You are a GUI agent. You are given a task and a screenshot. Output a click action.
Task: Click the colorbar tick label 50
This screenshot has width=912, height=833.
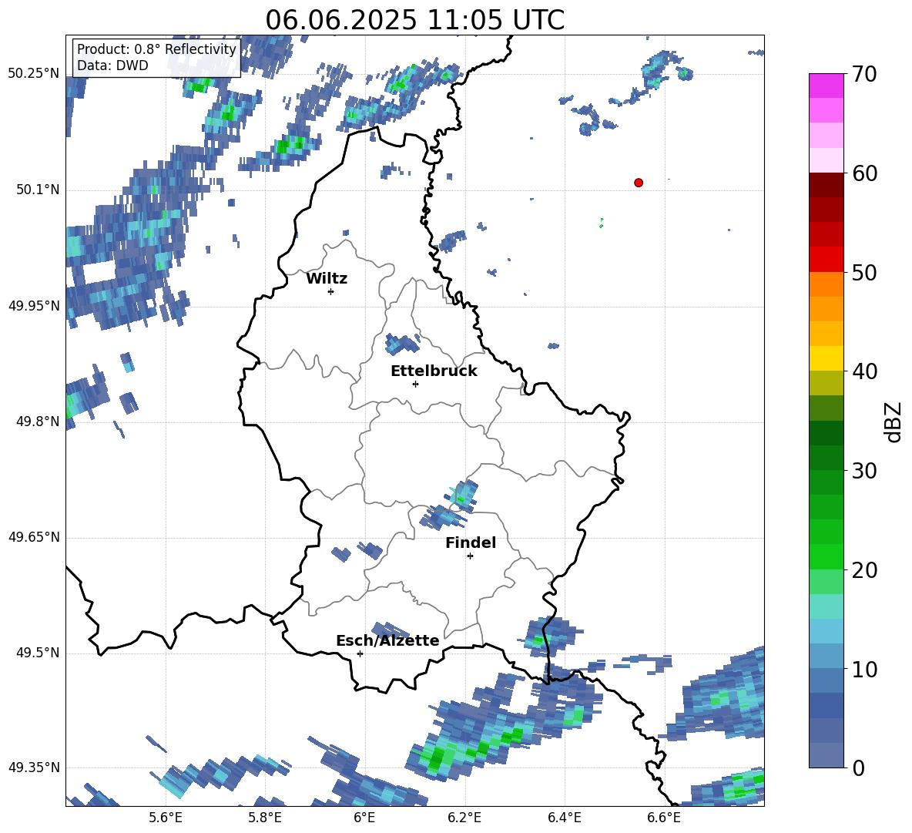click(864, 272)
